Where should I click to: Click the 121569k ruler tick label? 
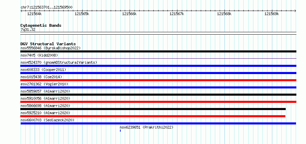click(272, 14)
